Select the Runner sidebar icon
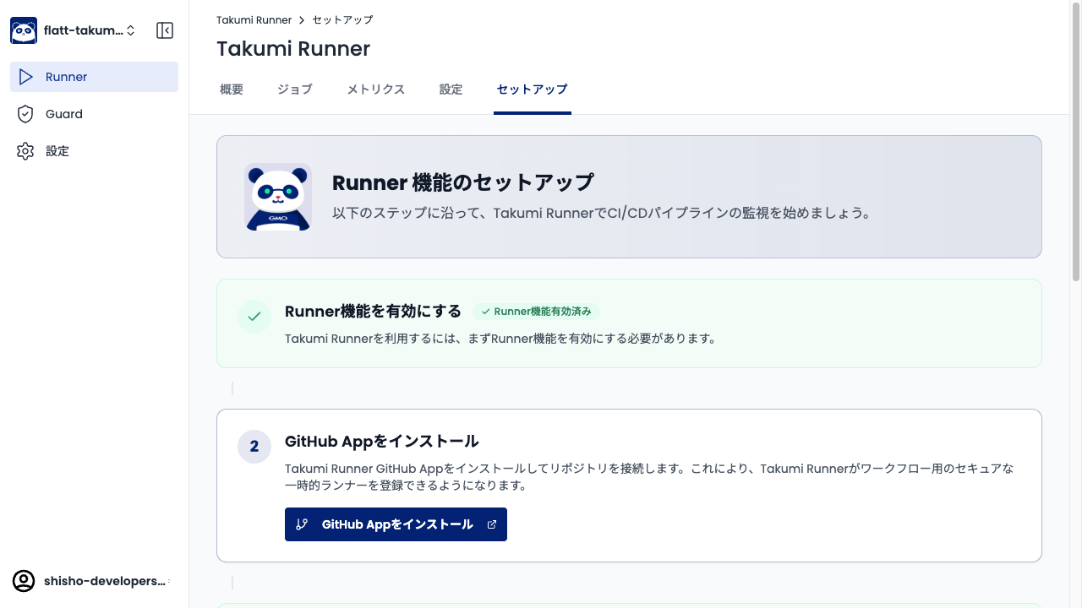The width and height of the screenshot is (1082, 608). coord(26,76)
